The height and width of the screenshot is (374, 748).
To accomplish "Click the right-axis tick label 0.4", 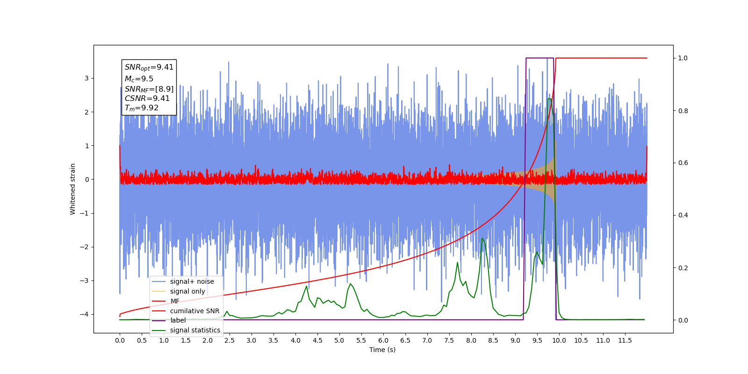I will click(x=683, y=216).
